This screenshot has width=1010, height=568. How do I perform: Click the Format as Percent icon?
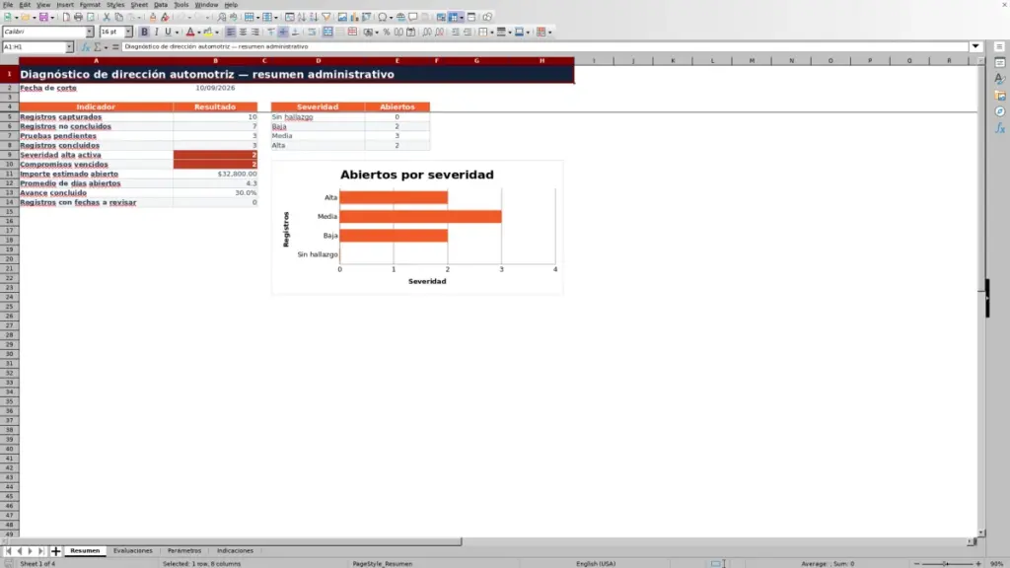coord(387,32)
